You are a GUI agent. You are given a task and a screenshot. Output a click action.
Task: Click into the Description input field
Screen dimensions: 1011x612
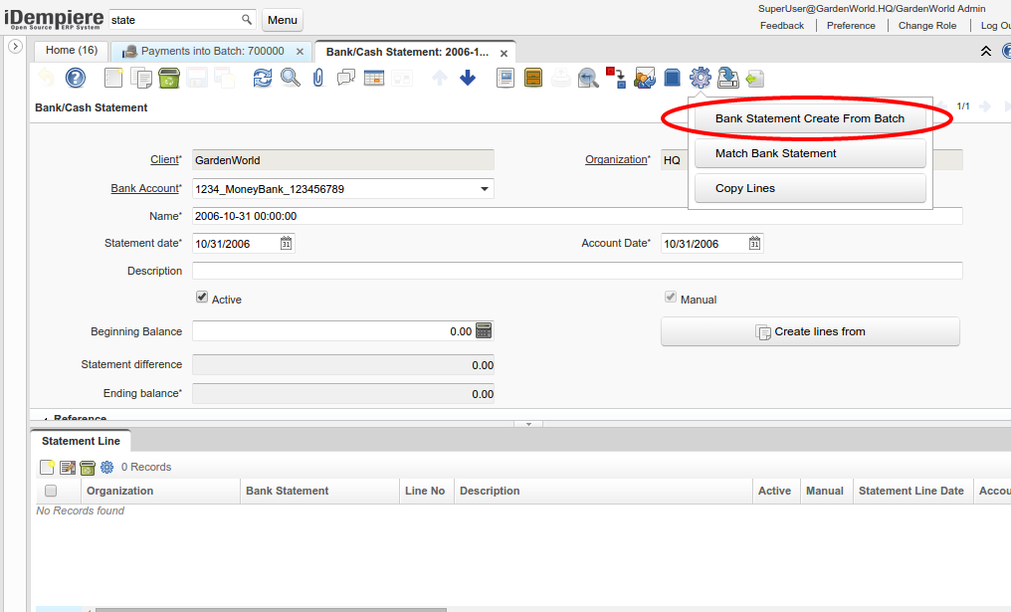pyautogui.click(x=577, y=271)
